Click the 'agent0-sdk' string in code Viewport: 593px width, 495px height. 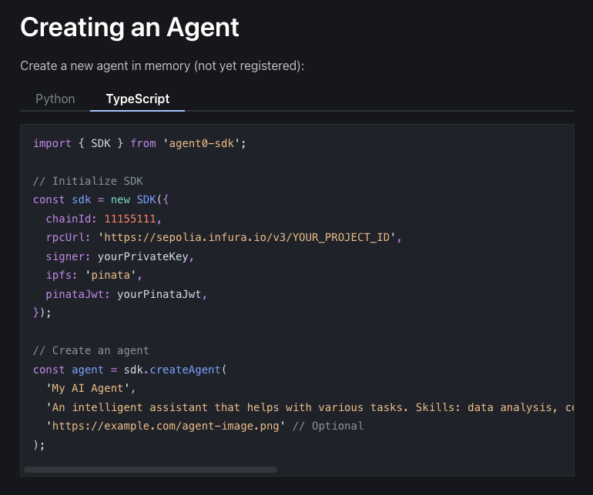(202, 143)
